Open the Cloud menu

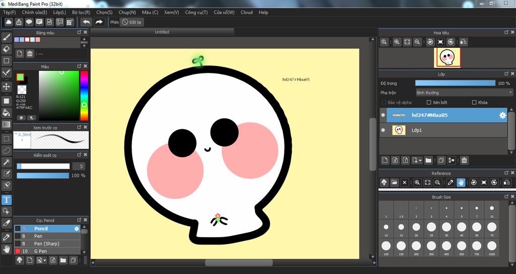(x=246, y=12)
